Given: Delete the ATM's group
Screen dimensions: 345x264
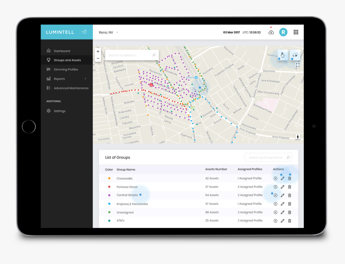Looking at the screenshot, I should [x=290, y=221].
